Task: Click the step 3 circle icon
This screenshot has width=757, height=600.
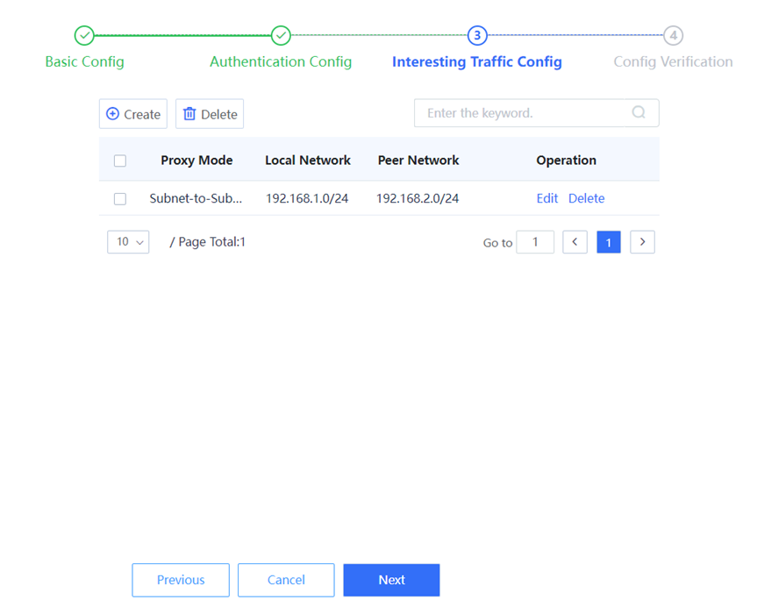Action: pos(477,35)
